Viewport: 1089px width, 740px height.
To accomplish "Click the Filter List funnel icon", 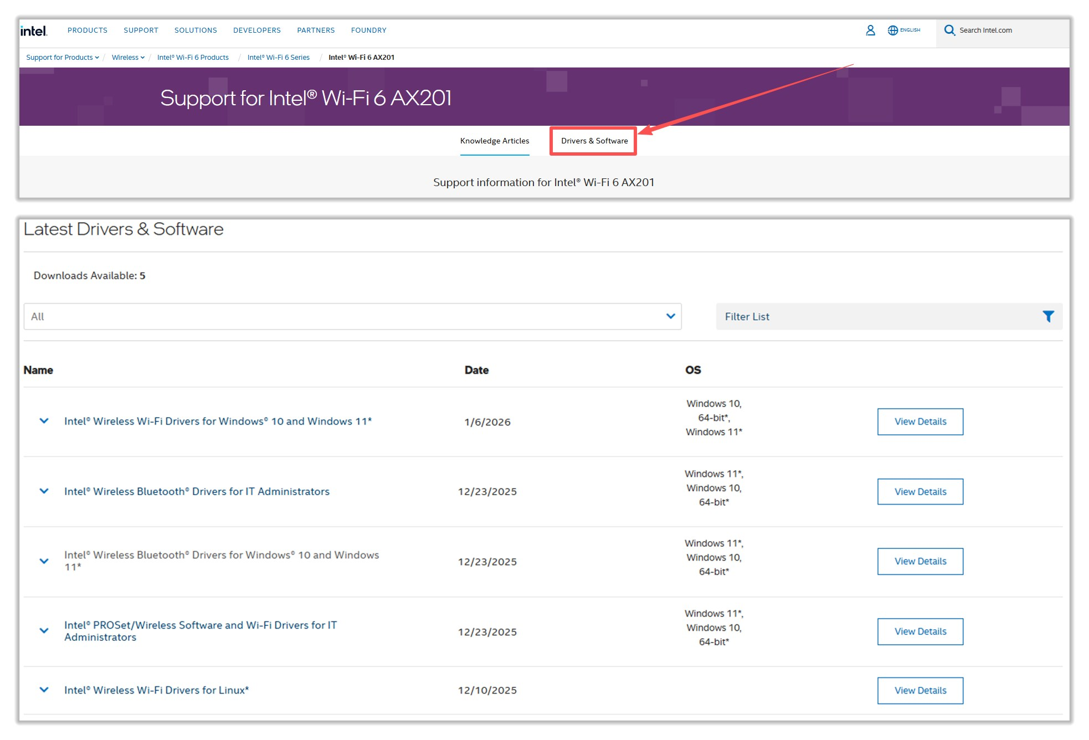I will pos(1047,316).
